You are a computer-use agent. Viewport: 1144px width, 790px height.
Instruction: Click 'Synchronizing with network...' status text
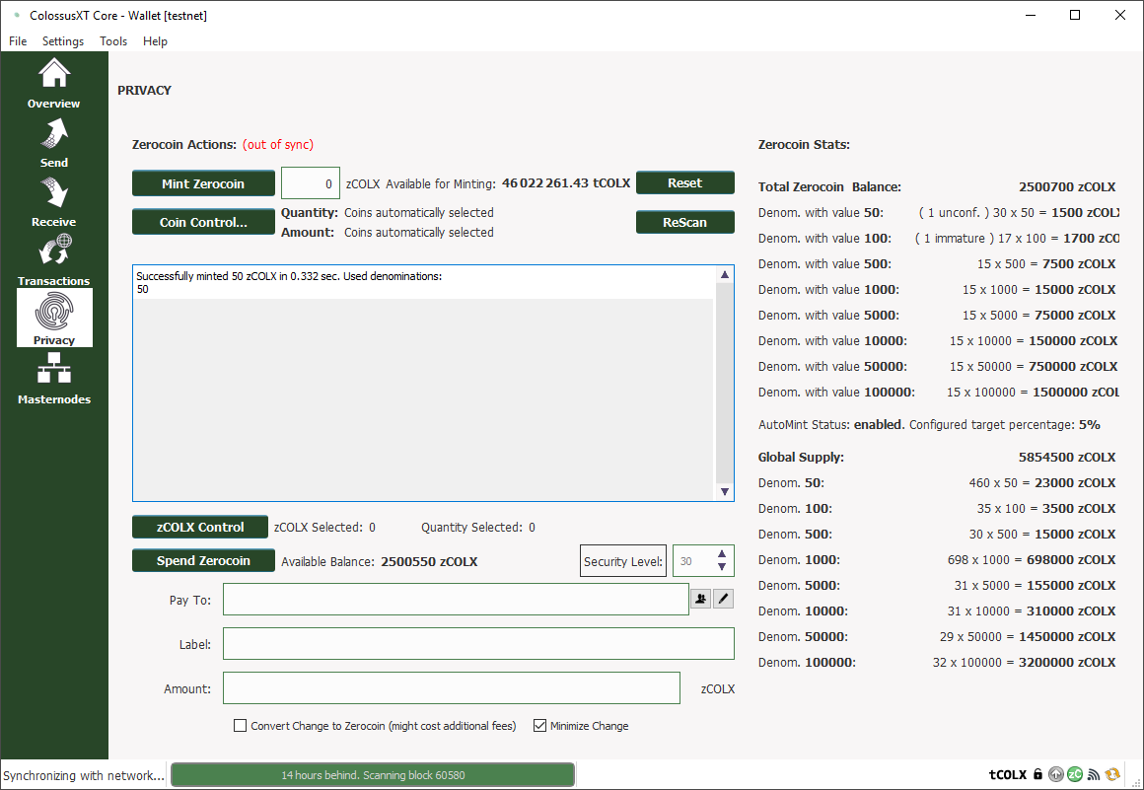coord(84,775)
